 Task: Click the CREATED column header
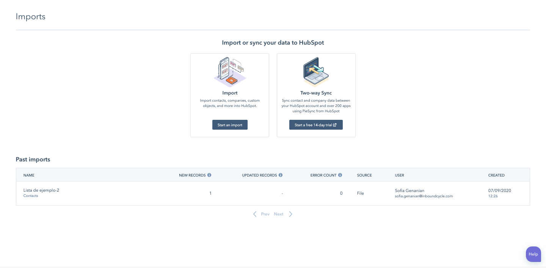(x=496, y=175)
